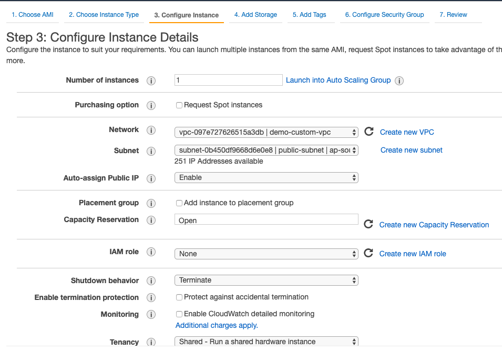This screenshot has width=502, height=351.
Task: Show info for Purchasing option
Action: pos(151,105)
